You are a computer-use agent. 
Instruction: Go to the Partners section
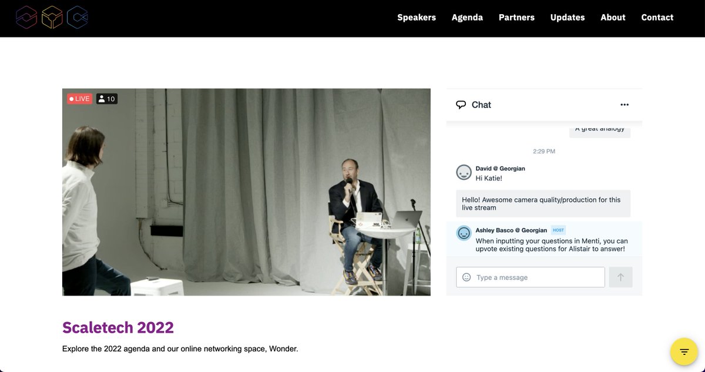(516, 18)
